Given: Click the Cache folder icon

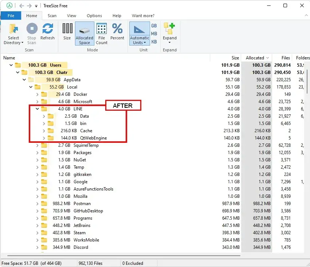Looking at the screenshot, I should click(51, 131).
